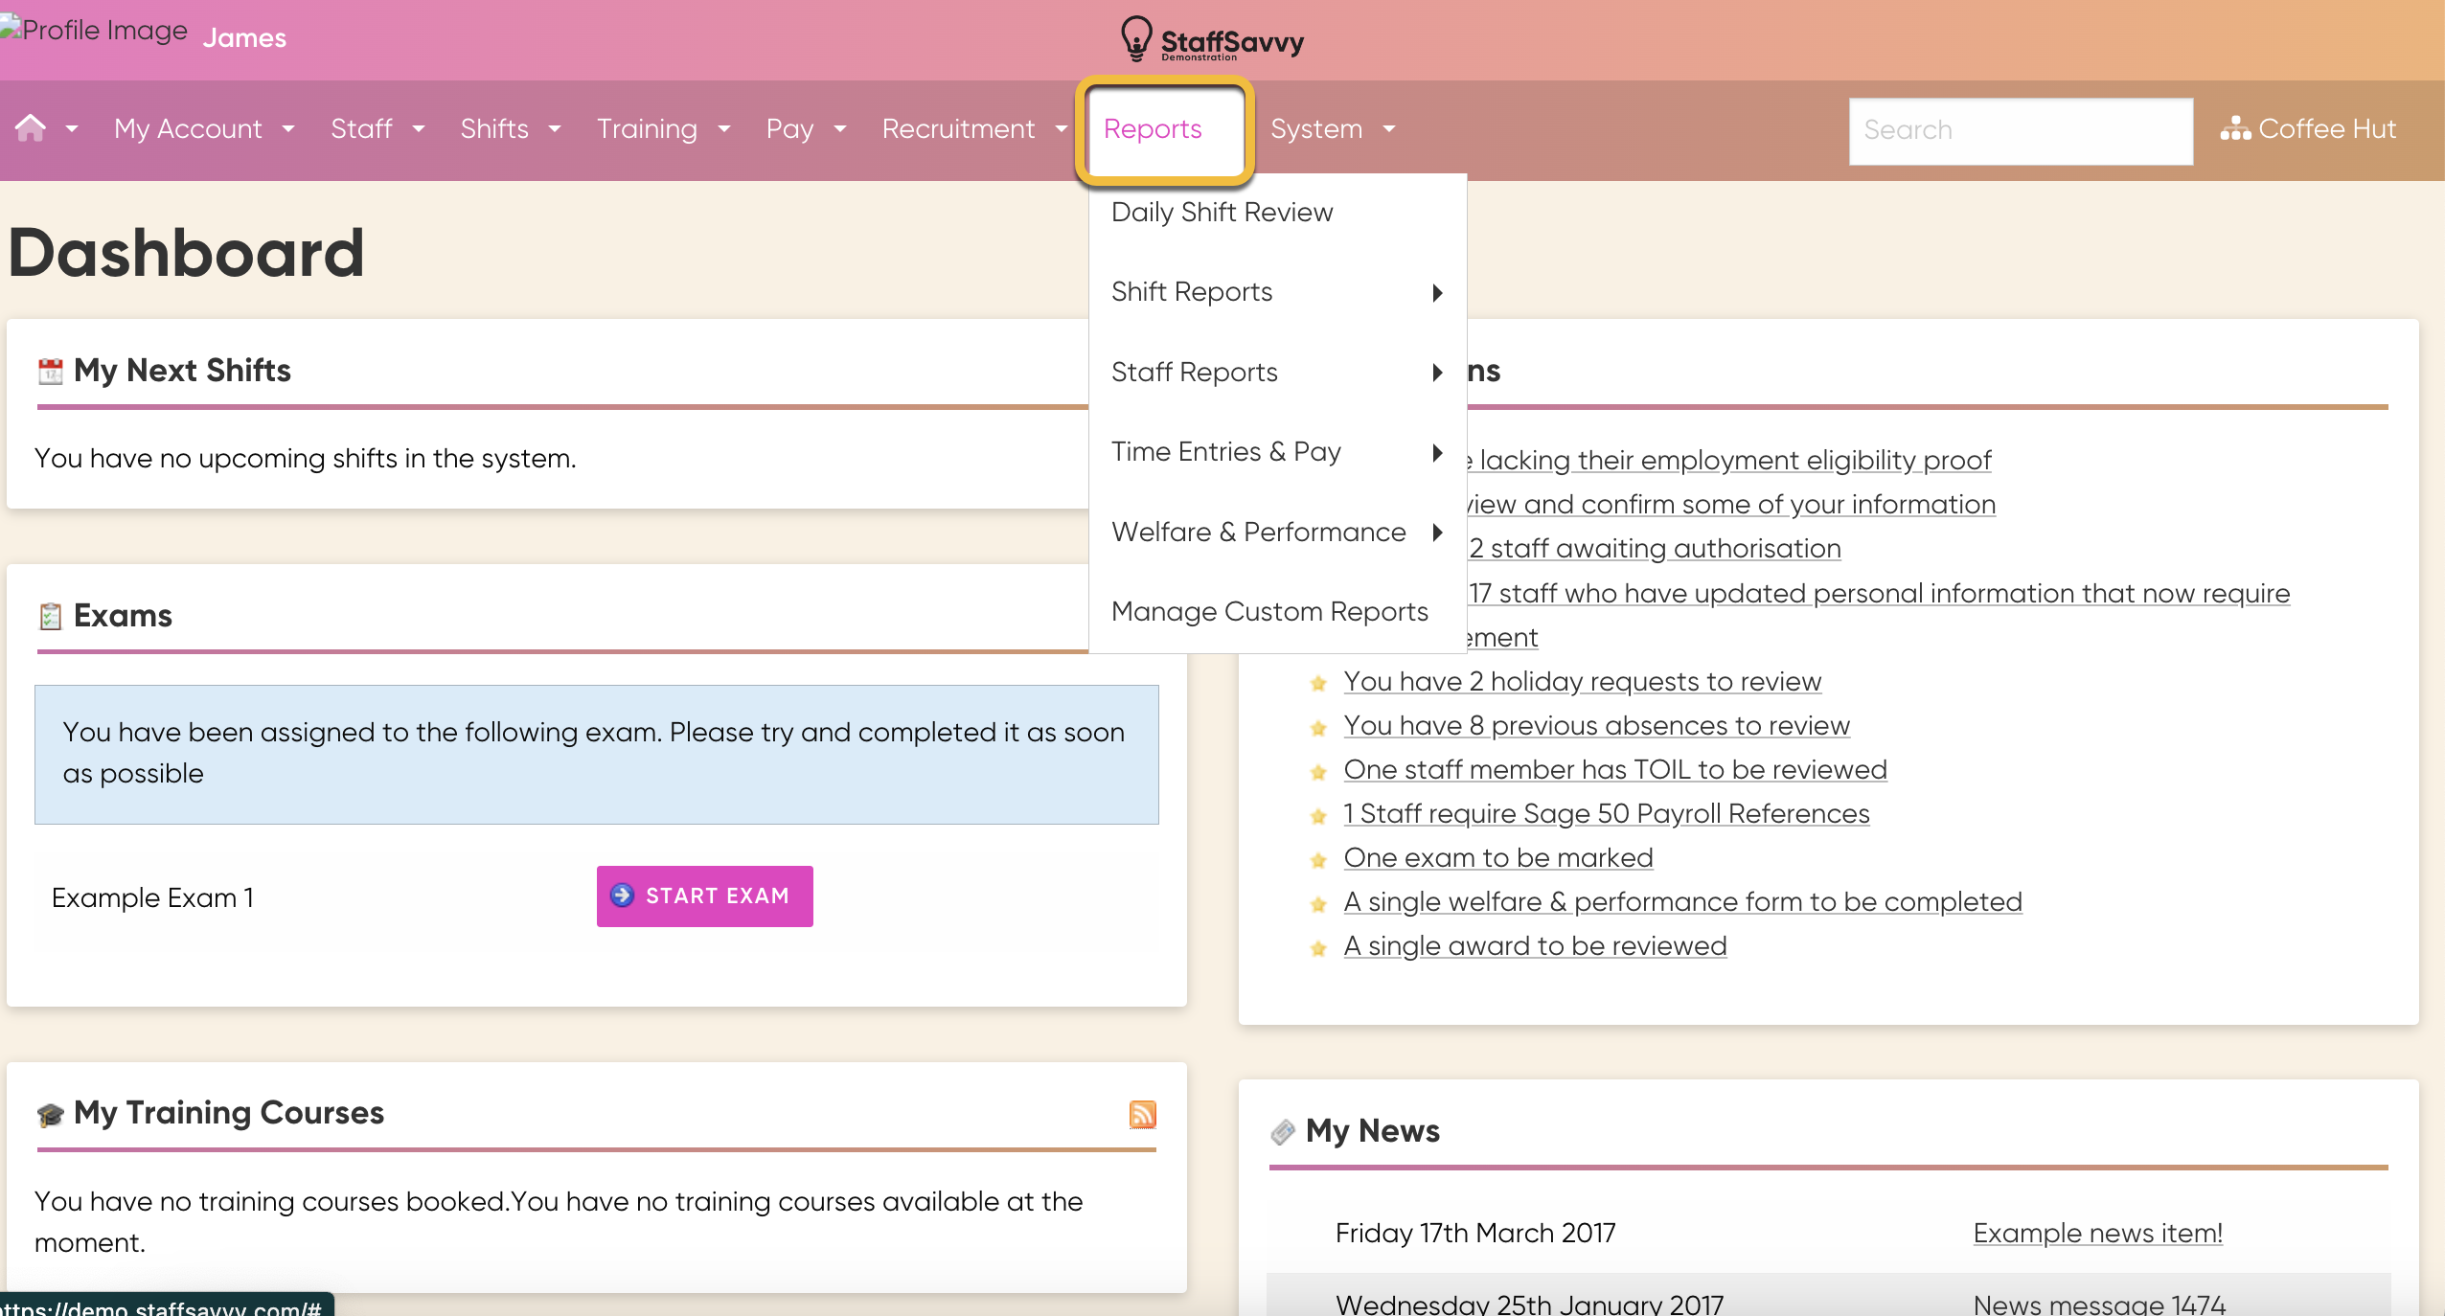The image size is (2445, 1316).
Task: Open Sage 50 Payroll References link
Action: [1607, 814]
